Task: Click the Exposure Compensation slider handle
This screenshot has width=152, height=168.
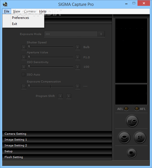Action: (x=29, y=86)
